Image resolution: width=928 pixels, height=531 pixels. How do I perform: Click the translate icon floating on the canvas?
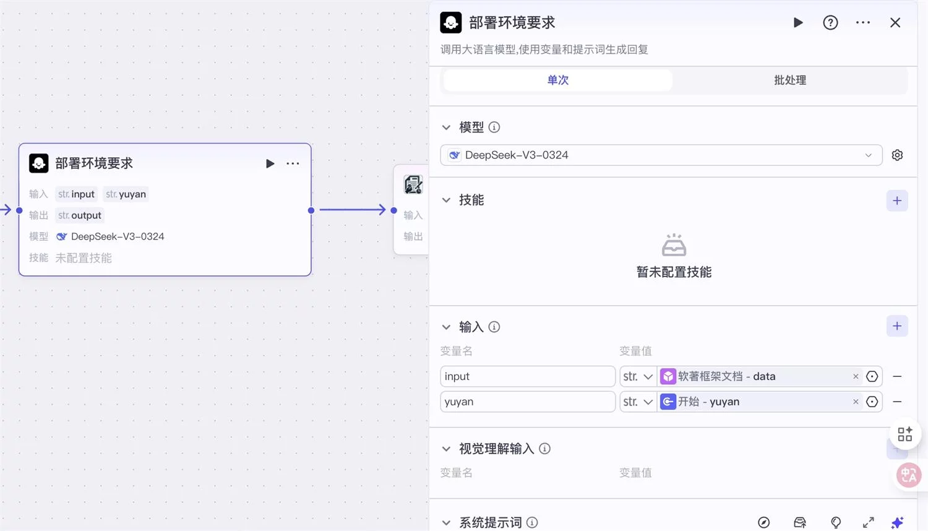point(908,475)
